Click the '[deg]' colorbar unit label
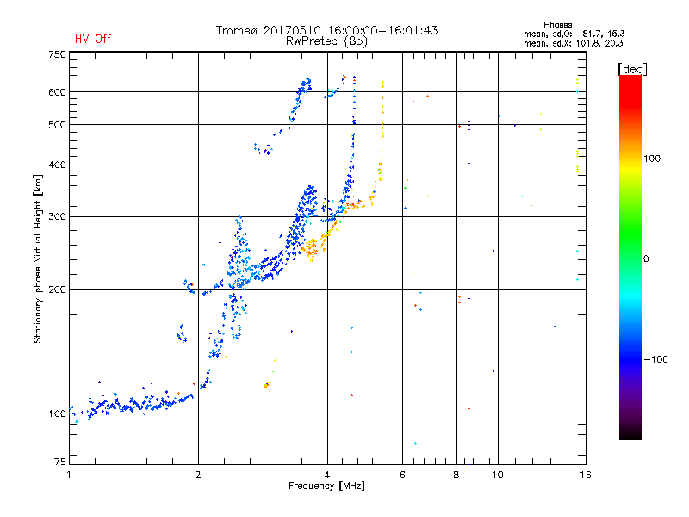This screenshot has width=689, height=517. pyautogui.click(x=632, y=69)
